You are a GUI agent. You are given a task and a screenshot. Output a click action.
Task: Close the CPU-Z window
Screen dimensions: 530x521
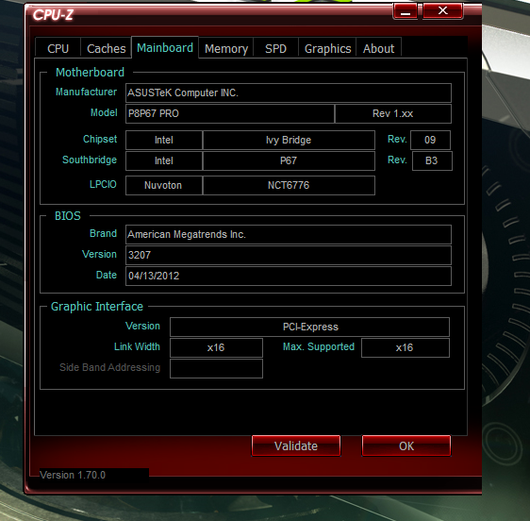pyautogui.click(x=443, y=11)
